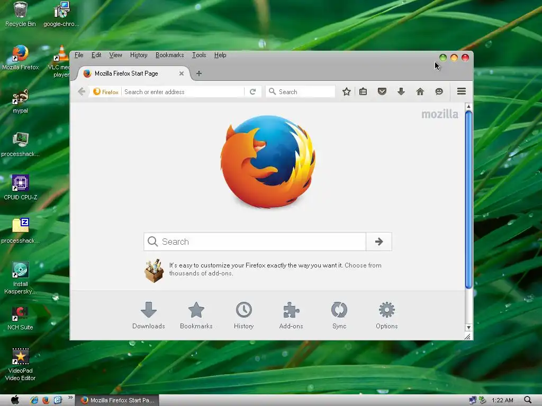542x406 pixels.
Task: Open the Tools menu
Action: pos(199,55)
